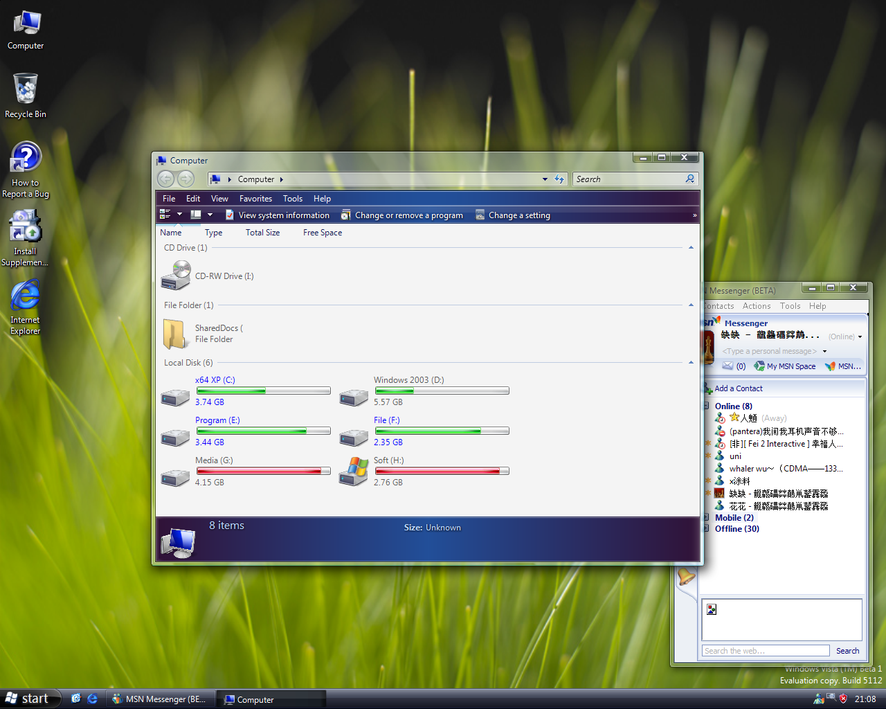This screenshot has height=709, width=886.
Task: Open the File menu in Computer window
Action: point(169,198)
